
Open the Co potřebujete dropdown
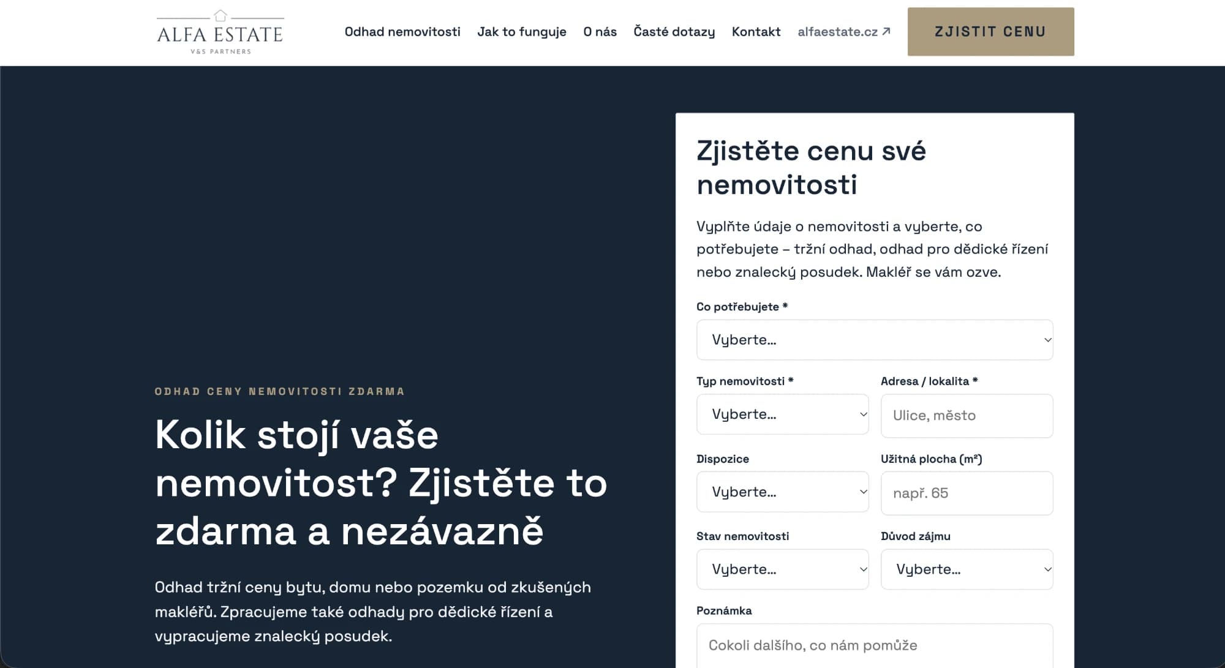click(x=875, y=340)
